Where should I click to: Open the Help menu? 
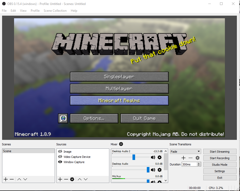coord(74,11)
